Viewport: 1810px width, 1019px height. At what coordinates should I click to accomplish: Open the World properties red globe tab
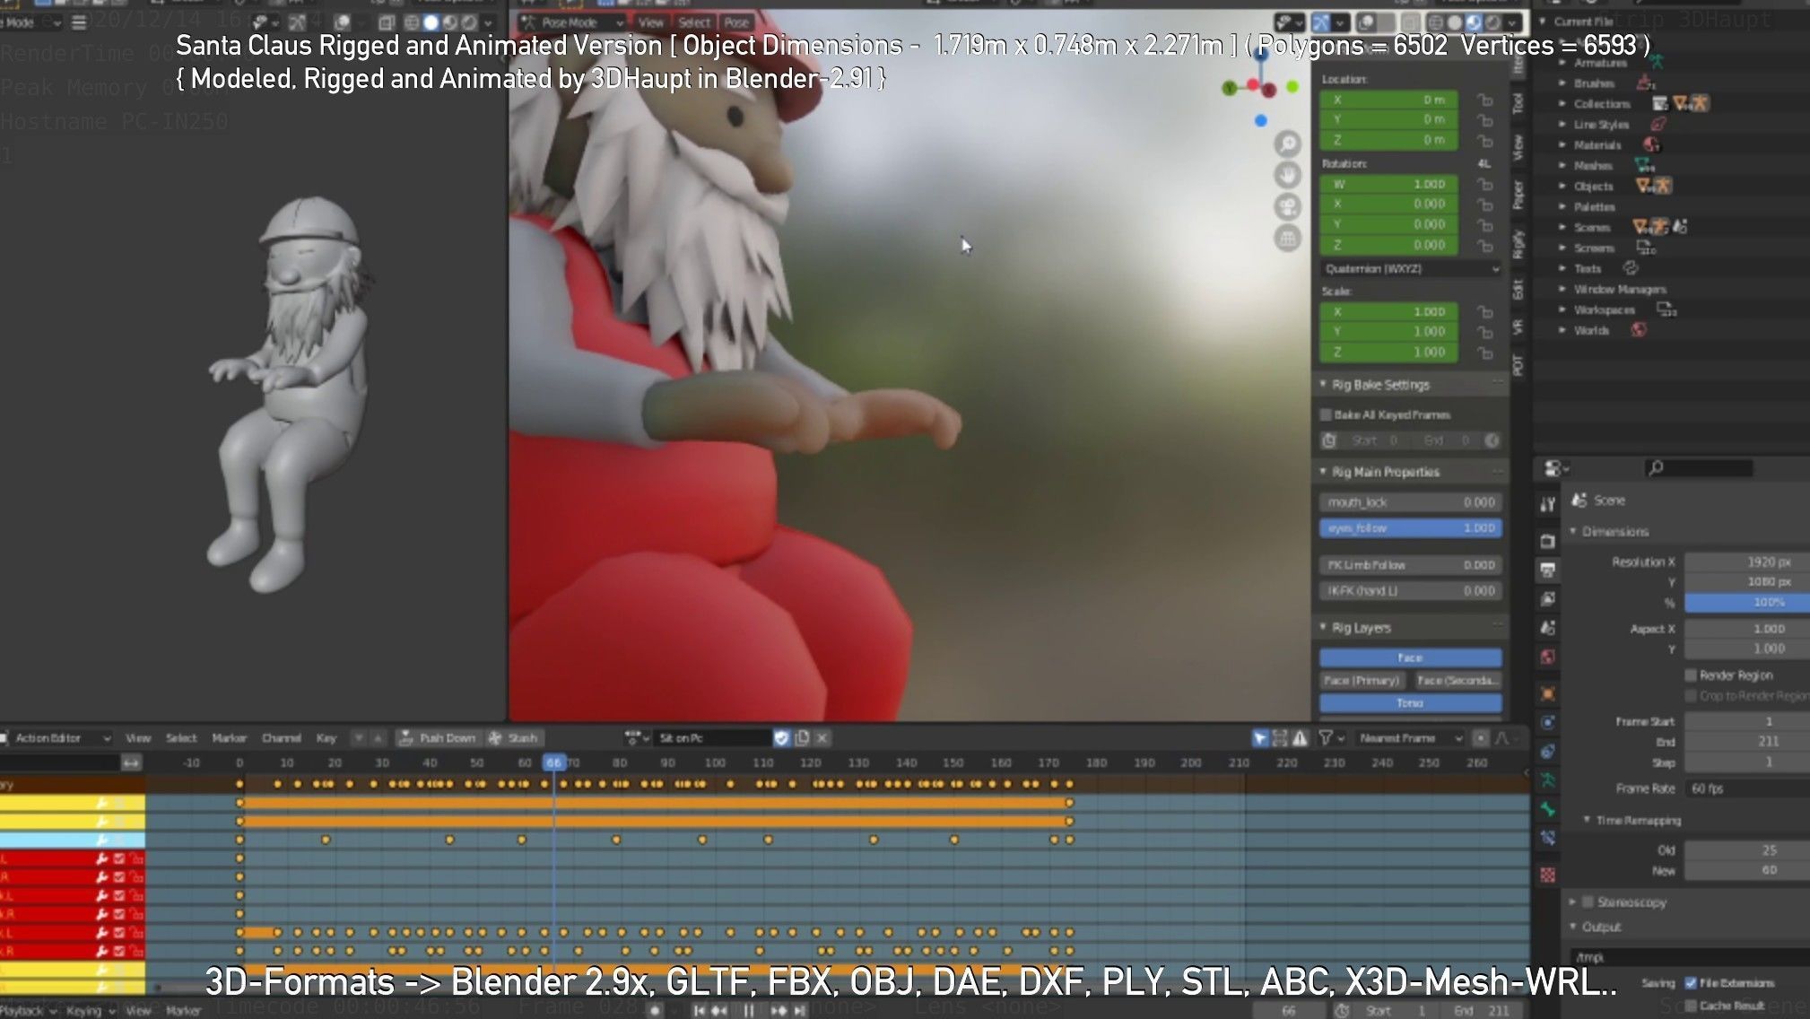tap(1548, 657)
